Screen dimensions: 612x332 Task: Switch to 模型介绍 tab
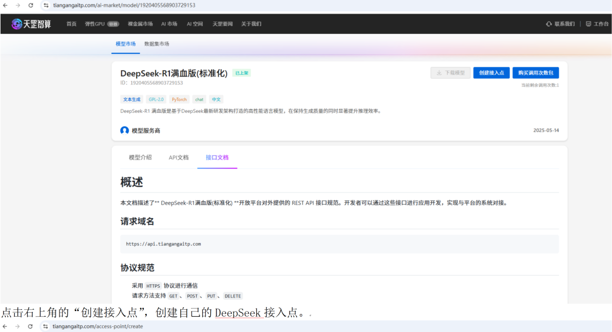[x=140, y=158]
